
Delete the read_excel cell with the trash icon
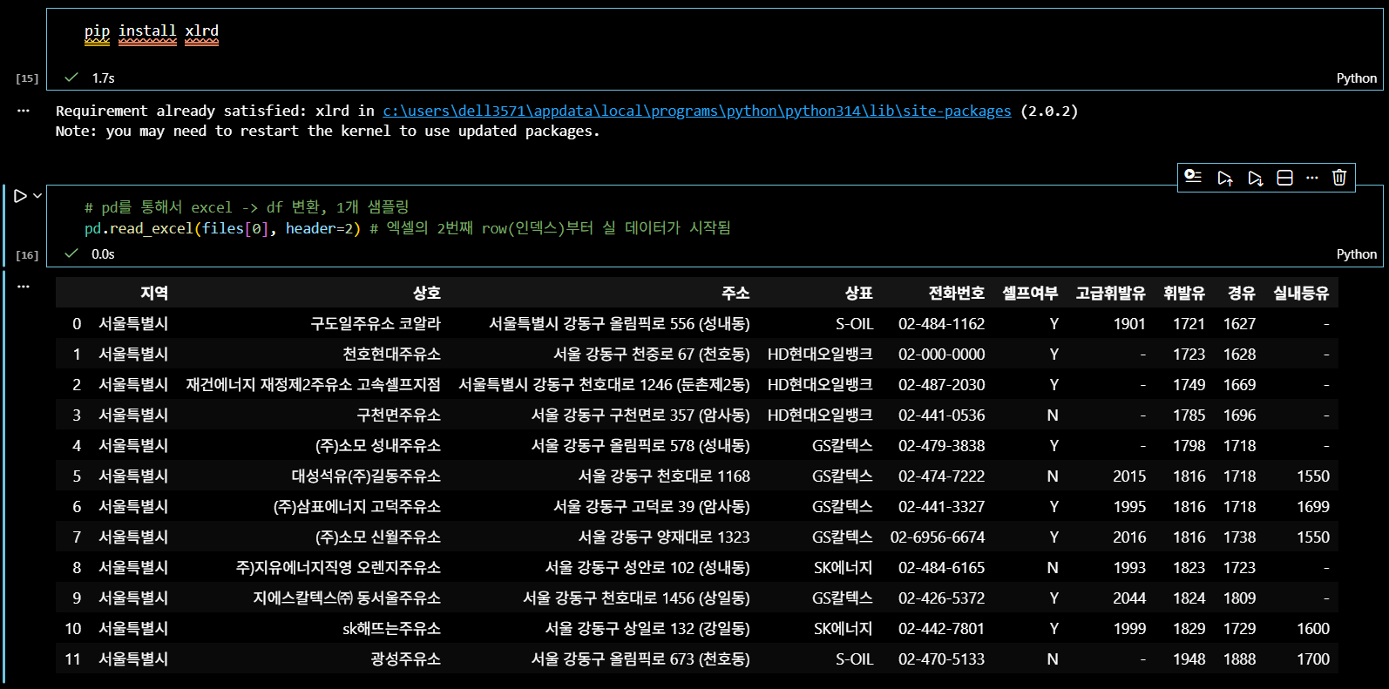(1339, 178)
